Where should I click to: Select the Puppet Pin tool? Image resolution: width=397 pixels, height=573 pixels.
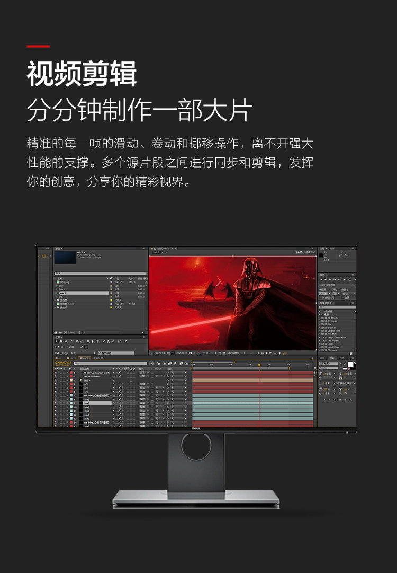click(x=126, y=341)
